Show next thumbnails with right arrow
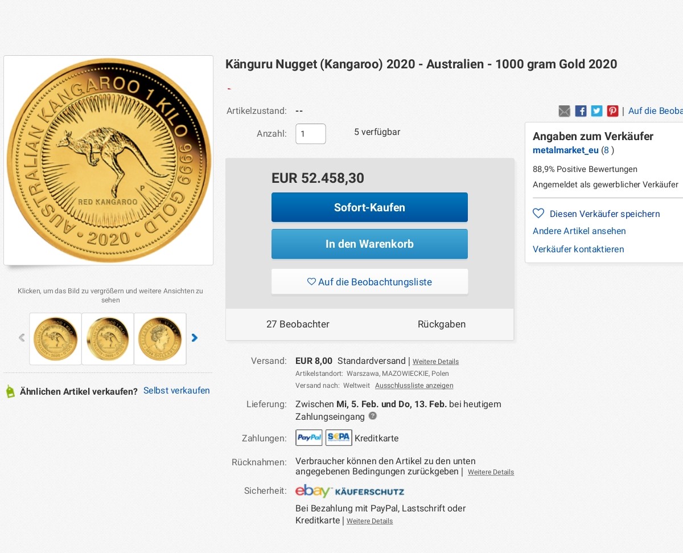The image size is (683, 553). [x=195, y=338]
